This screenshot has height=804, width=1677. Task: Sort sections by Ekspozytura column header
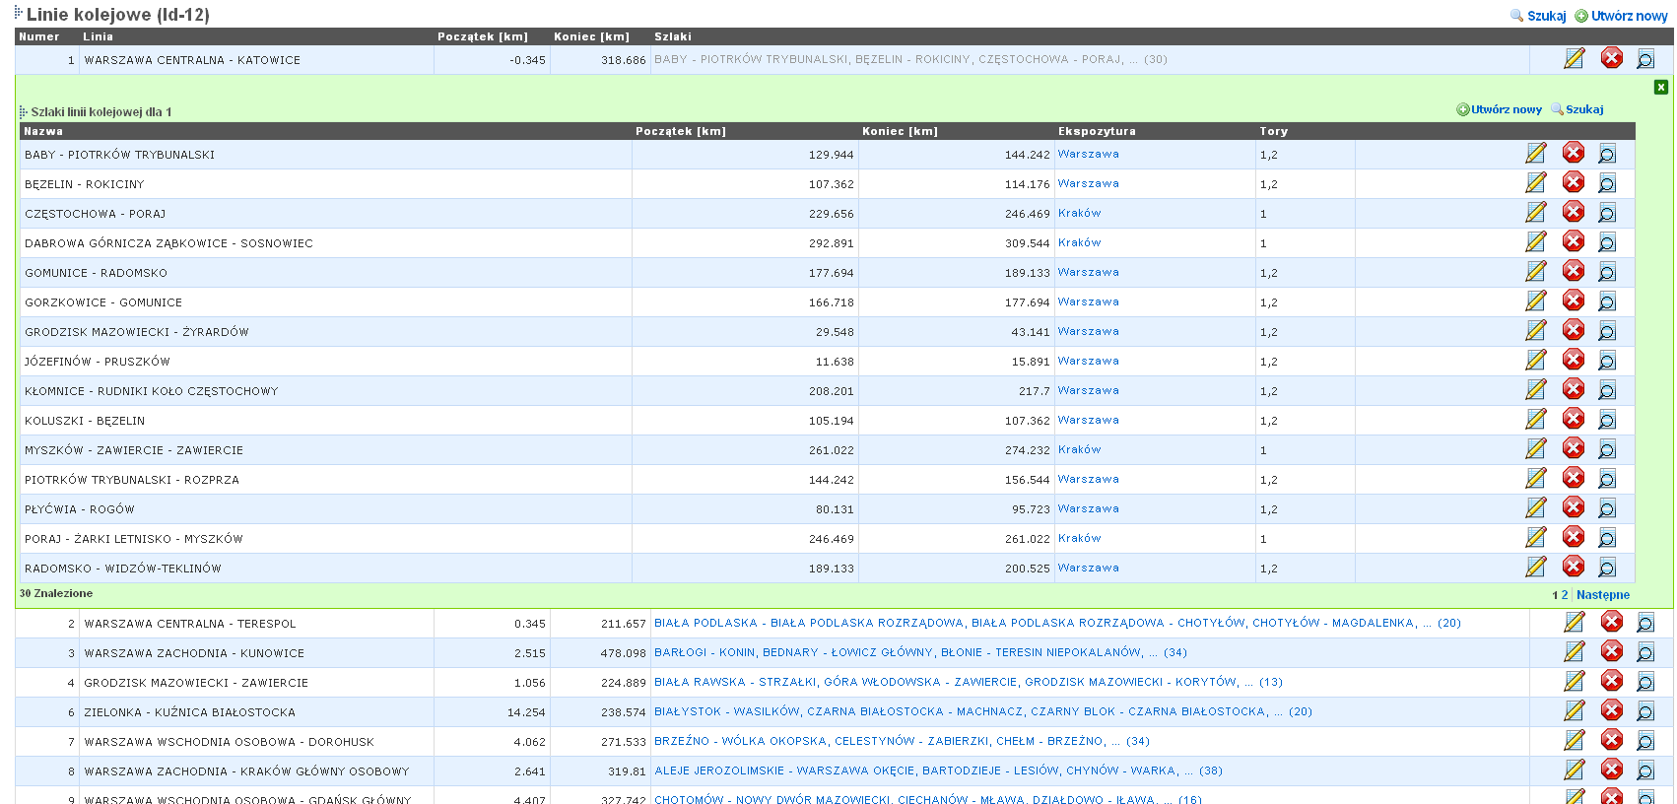tap(1096, 131)
